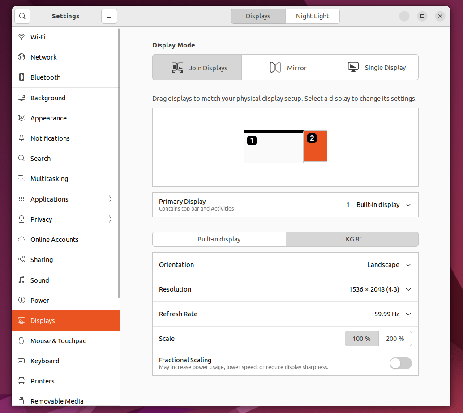Go to Power settings
This screenshot has height=413, width=463.
(65, 300)
